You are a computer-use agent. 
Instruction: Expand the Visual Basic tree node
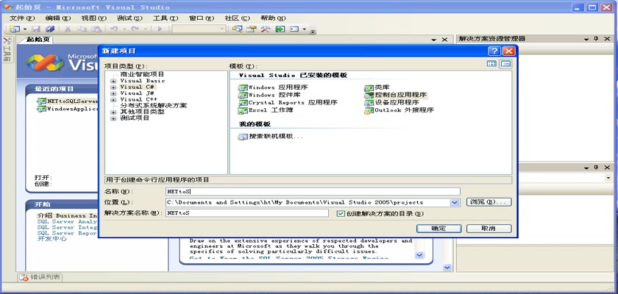click(x=113, y=81)
